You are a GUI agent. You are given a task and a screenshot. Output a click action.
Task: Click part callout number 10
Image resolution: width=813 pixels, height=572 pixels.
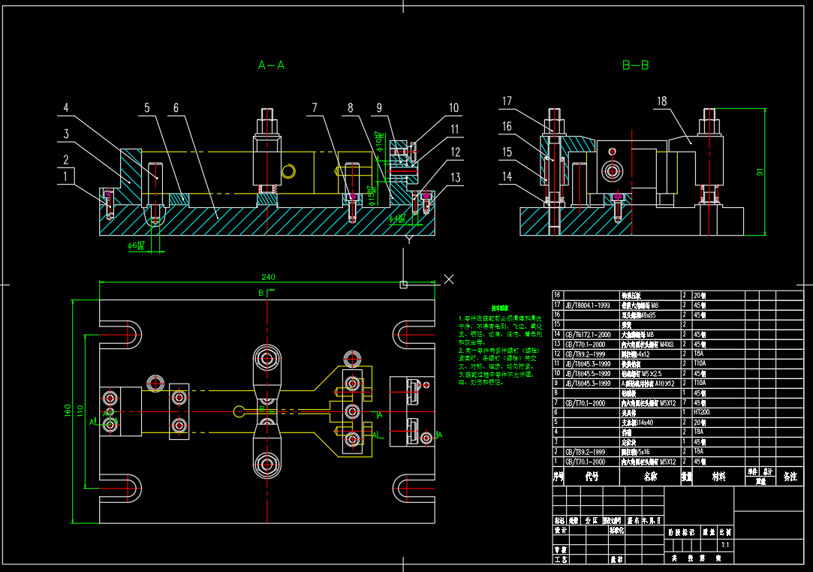click(x=453, y=108)
